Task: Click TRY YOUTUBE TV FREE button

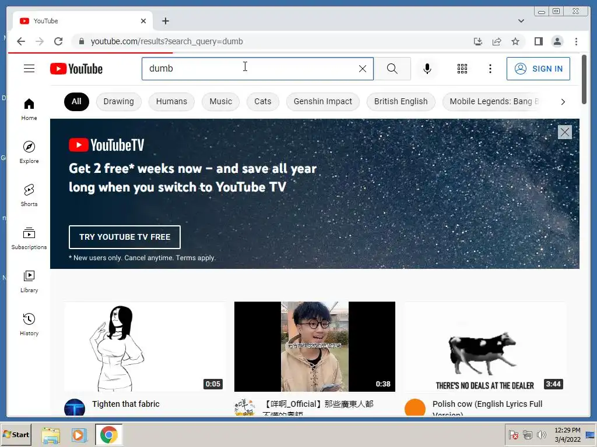Action: point(125,237)
